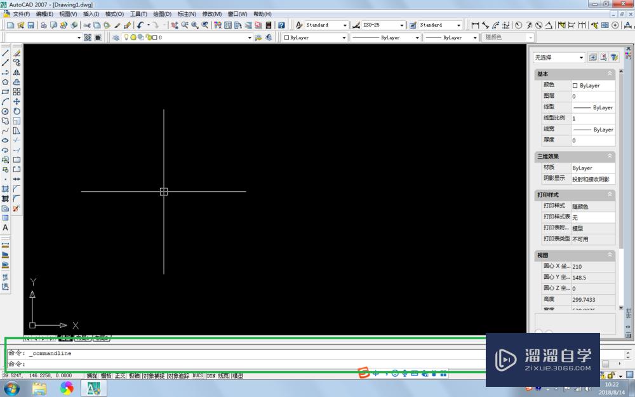The image size is (635, 397).
Task: Click the Multiline Text 'A' tool
Action: coord(5,227)
